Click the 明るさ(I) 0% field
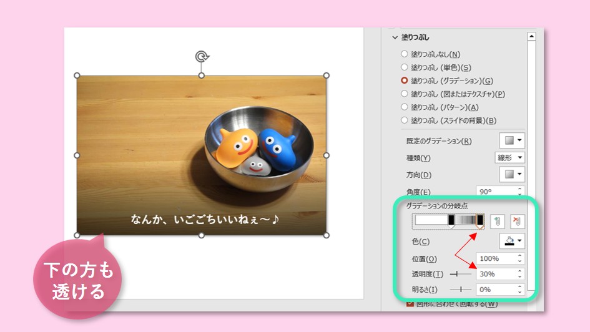This screenshot has width=590, height=332. tap(496, 290)
